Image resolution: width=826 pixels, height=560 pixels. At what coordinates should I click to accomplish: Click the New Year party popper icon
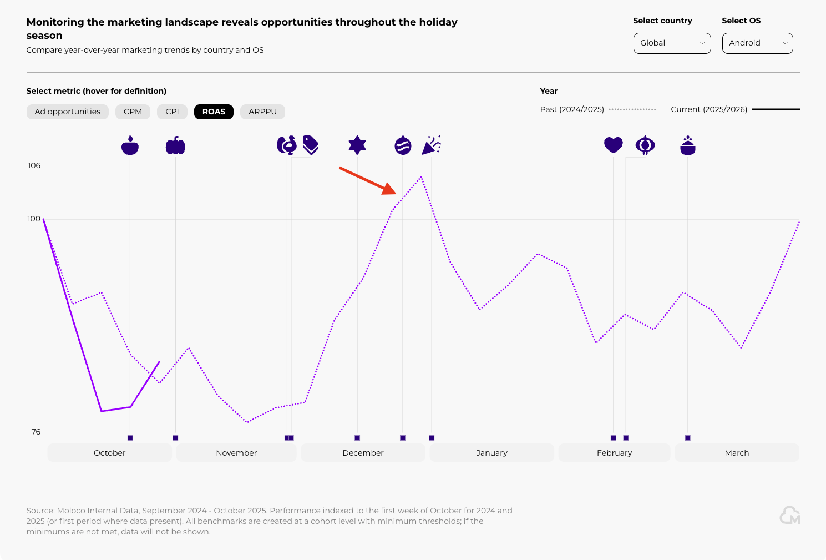(x=431, y=145)
